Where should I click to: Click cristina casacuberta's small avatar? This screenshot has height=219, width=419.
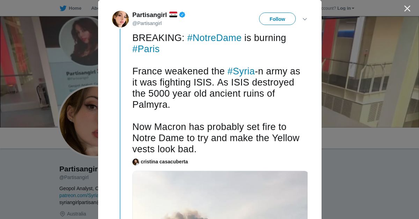tap(136, 162)
